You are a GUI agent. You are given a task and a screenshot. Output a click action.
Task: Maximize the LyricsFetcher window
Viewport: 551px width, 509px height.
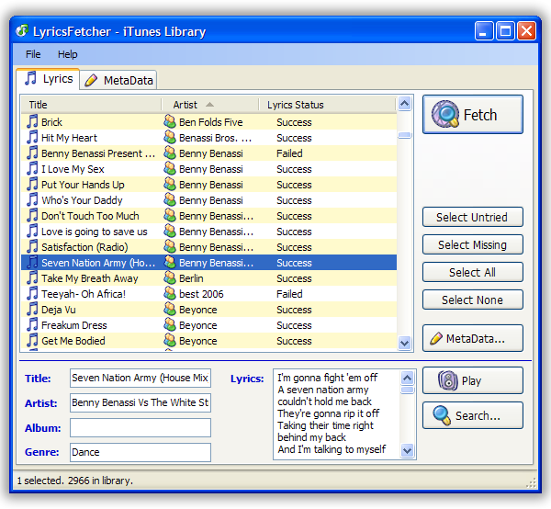(505, 31)
